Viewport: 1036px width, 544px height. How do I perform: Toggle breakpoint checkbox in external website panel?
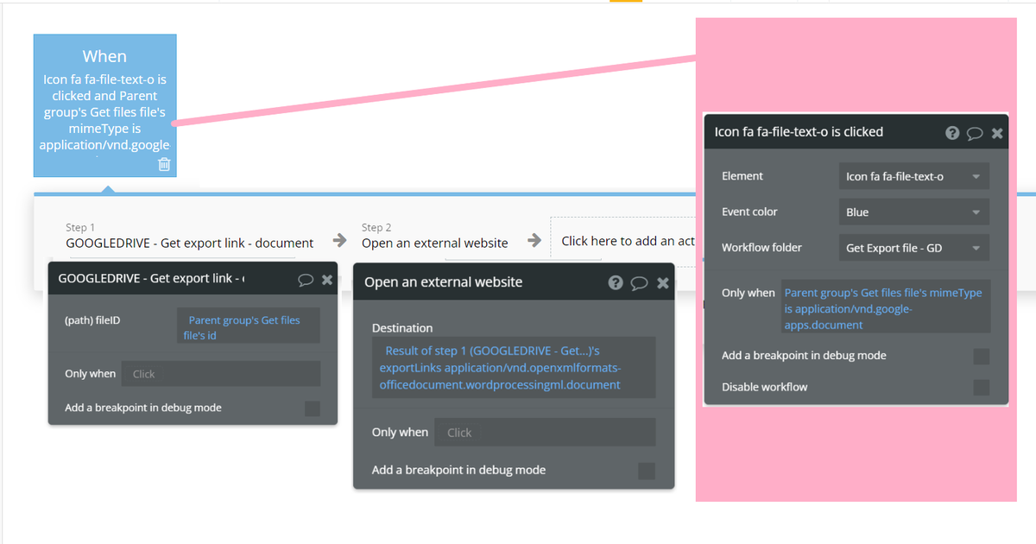(647, 471)
